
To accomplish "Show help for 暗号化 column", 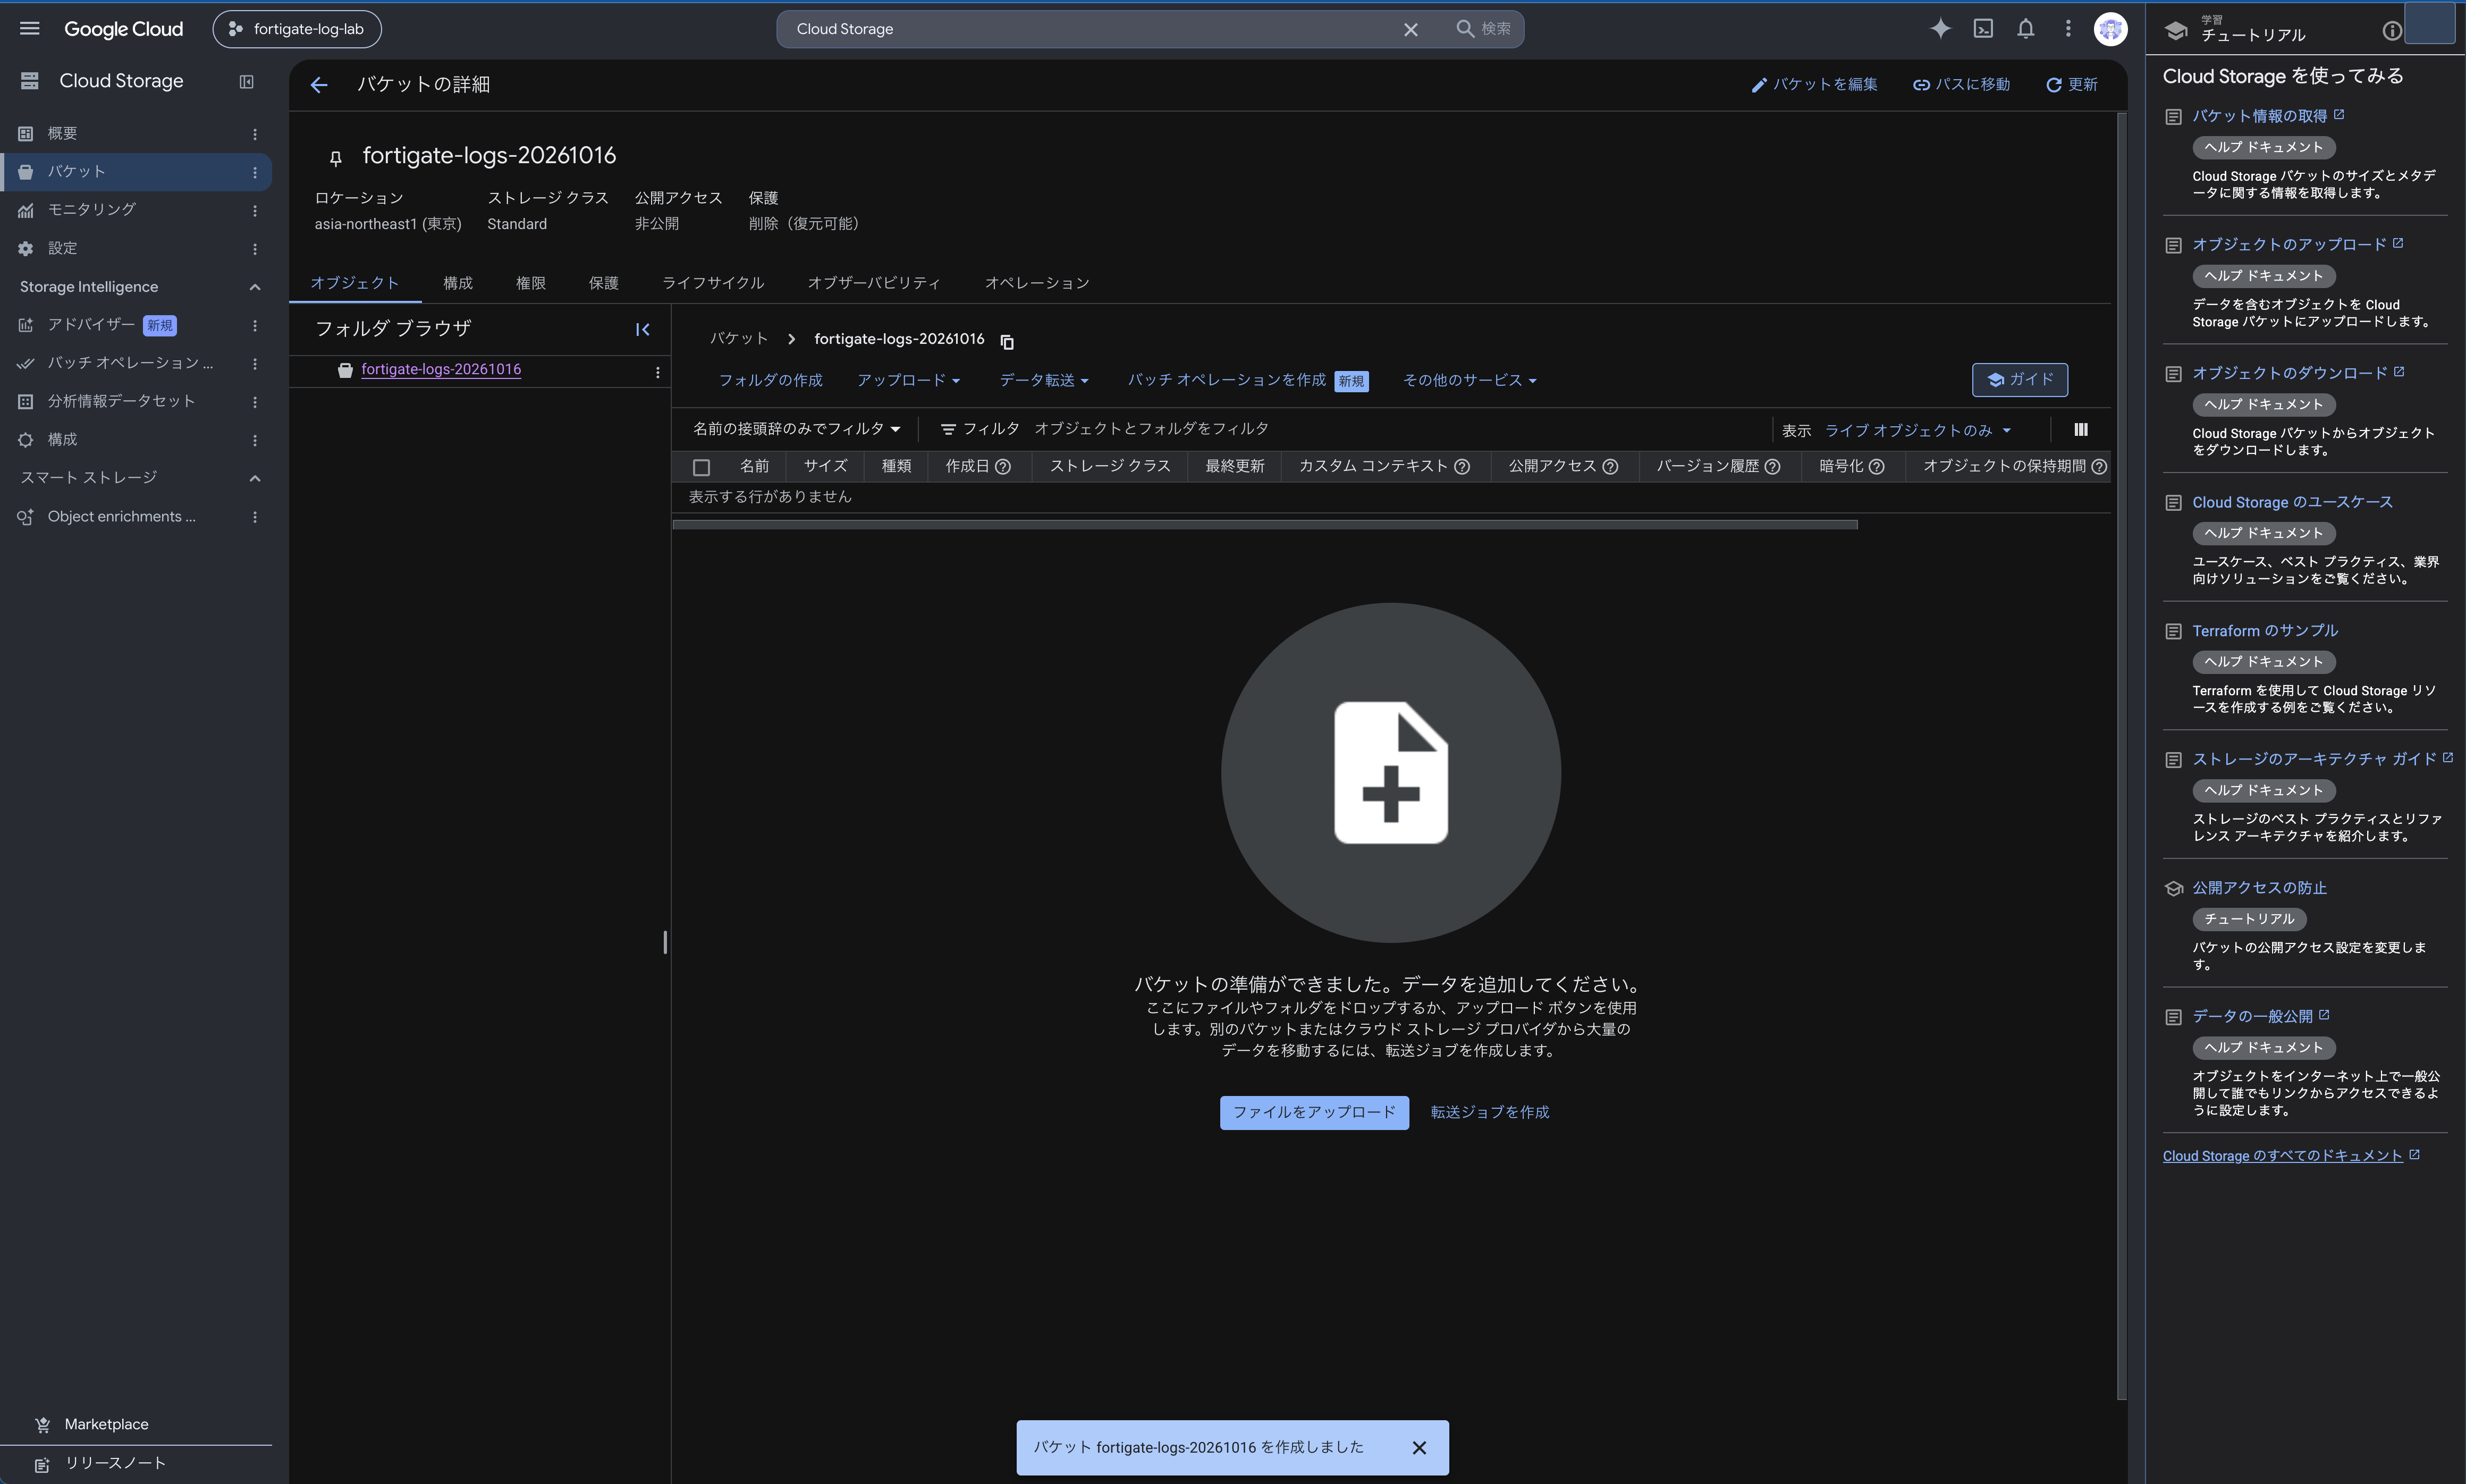I will pyautogui.click(x=1877, y=467).
